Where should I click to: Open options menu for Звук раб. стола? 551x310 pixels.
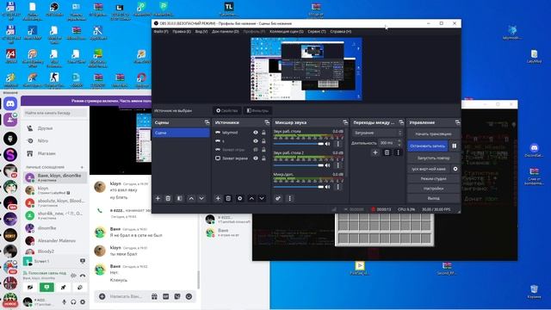coord(338,144)
